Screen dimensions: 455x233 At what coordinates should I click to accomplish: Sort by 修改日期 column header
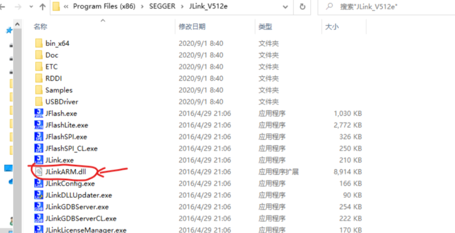(192, 27)
